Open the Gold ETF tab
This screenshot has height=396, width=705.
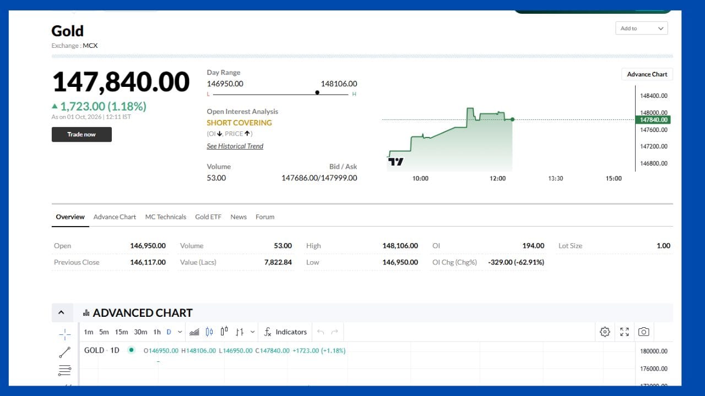208,217
